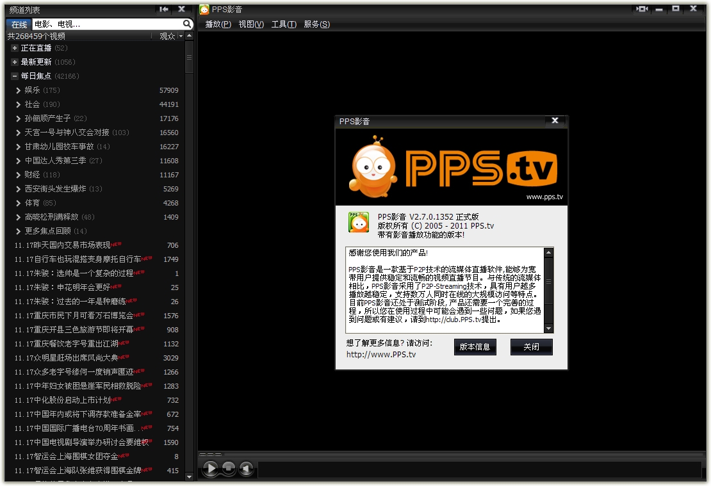This screenshot has height=486, width=711.
Task: Focus the 电影、电视 search field
Action: (108, 24)
